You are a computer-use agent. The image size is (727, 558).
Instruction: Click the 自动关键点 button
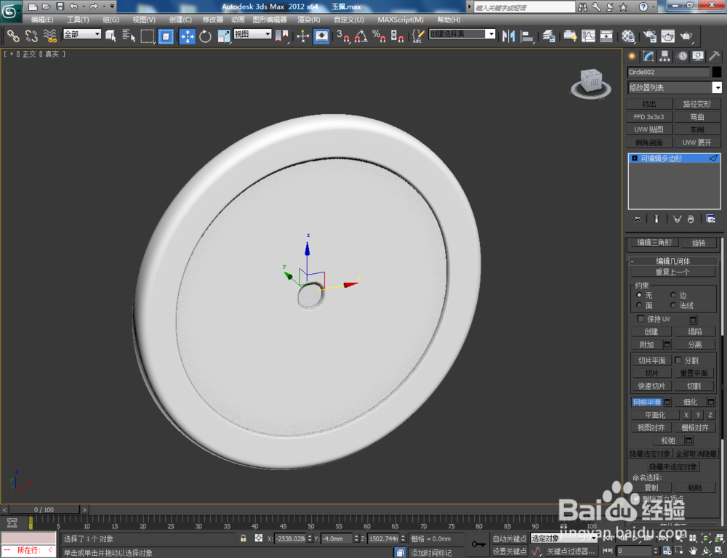point(509,538)
